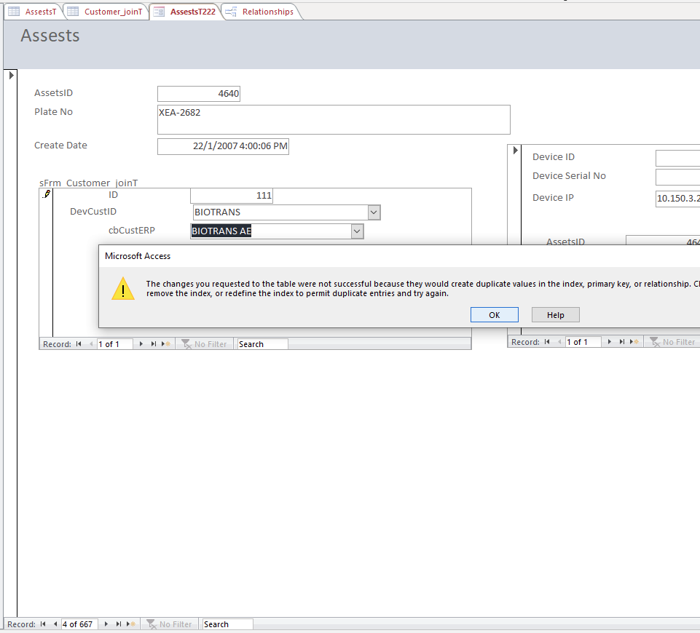
Task: Click OK in the Microsoft Access dialog
Action: tap(494, 315)
